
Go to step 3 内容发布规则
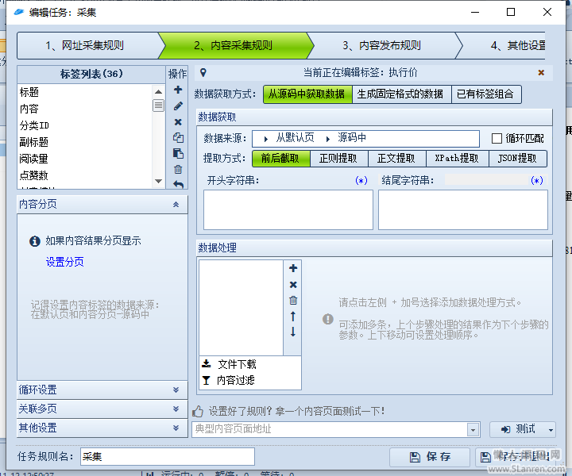pyautogui.click(x=381, y=45)
